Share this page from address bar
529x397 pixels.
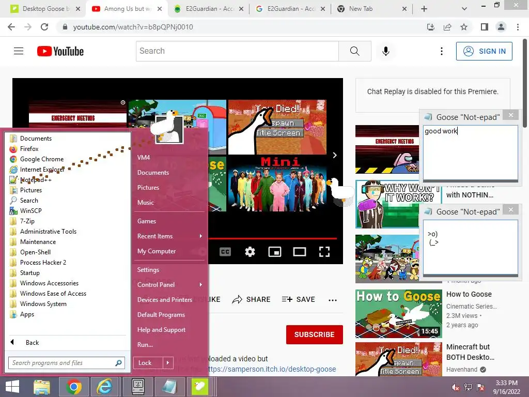coord(447,27)
